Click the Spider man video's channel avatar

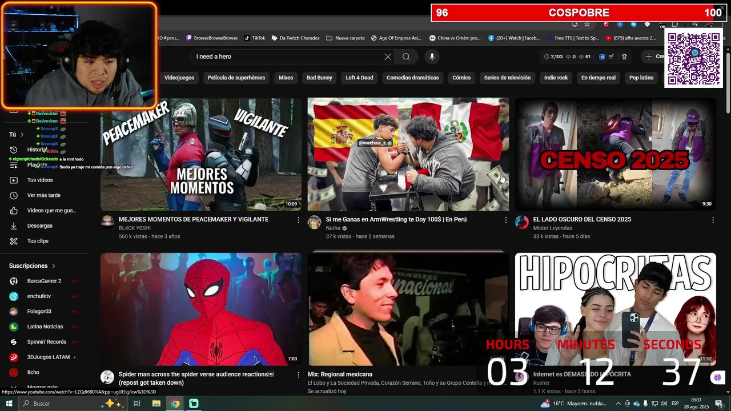(x=107, y=377)
